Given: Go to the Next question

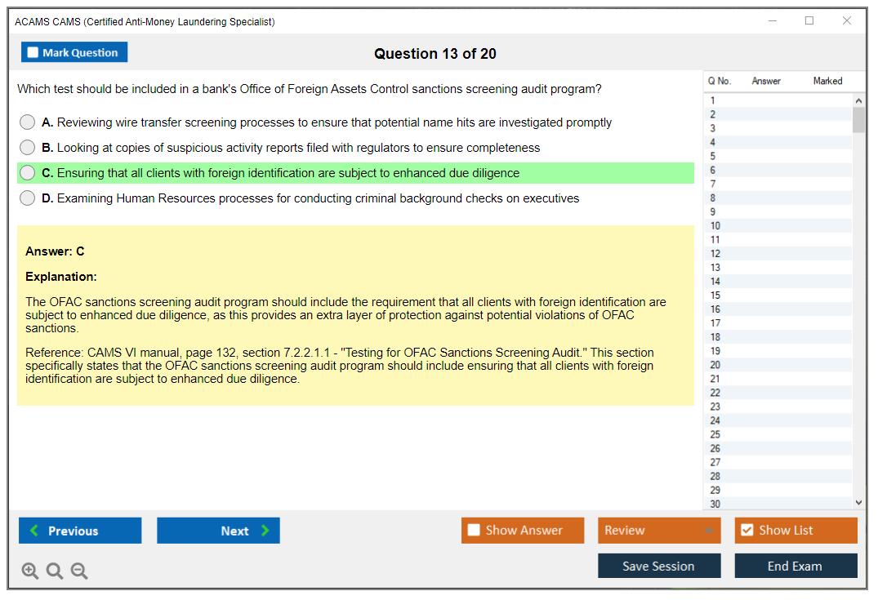Looking at the screenshot, I should (x=218, y=531).
